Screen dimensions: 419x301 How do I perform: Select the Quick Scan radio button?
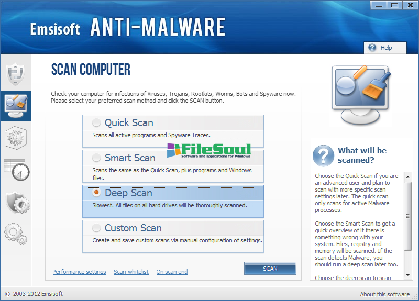click(96, 123)
